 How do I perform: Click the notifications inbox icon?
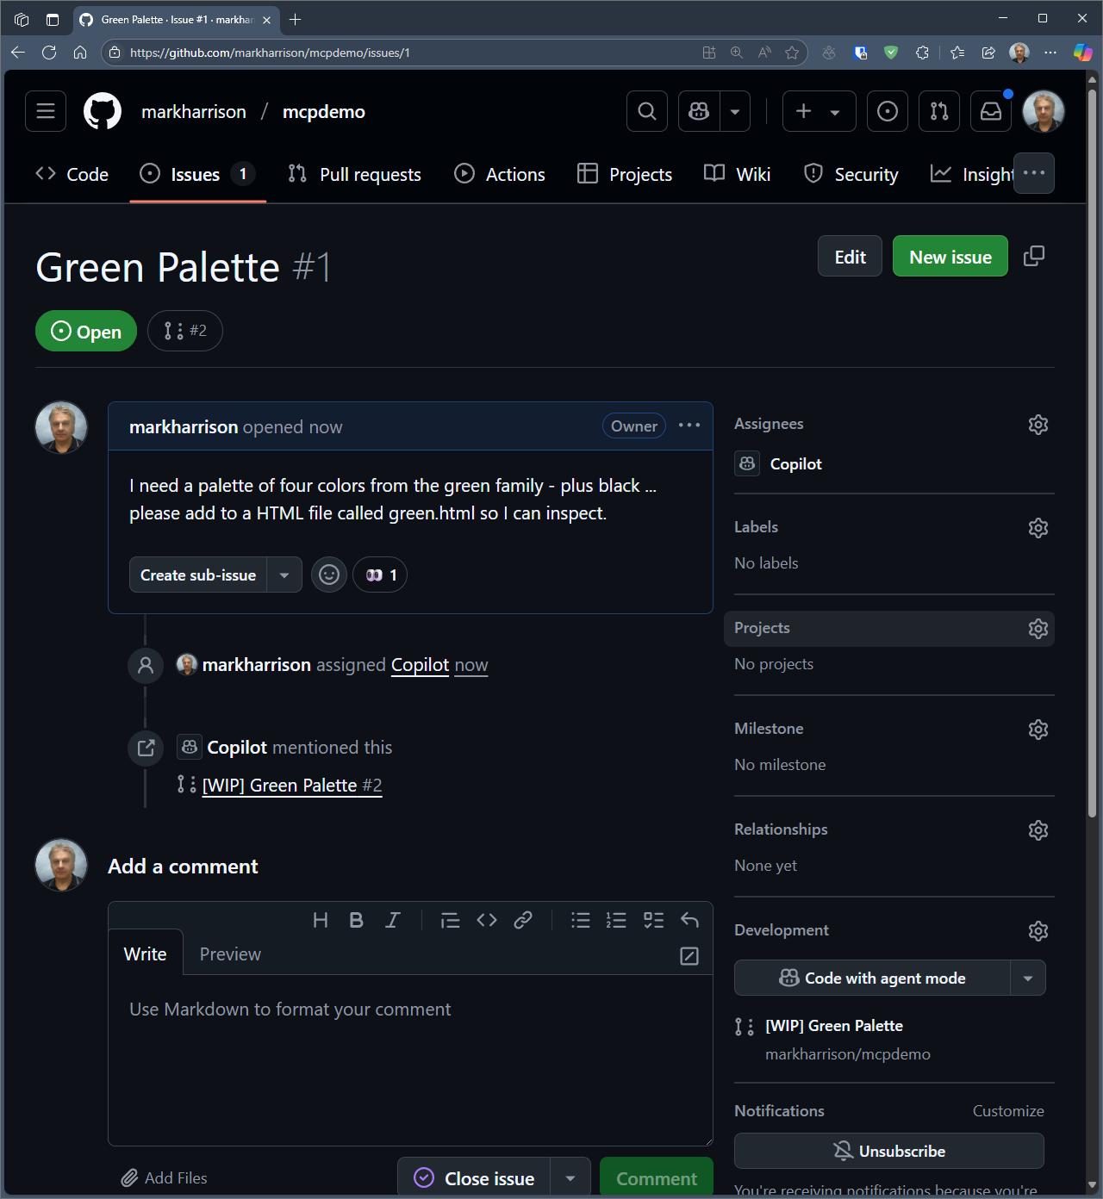click(x=991, y=111)
